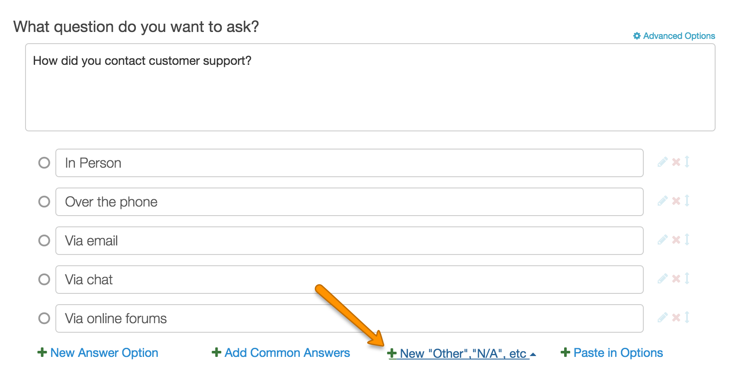
Task: Delete the Over the phone answer option
Action: tap(676, 201)
